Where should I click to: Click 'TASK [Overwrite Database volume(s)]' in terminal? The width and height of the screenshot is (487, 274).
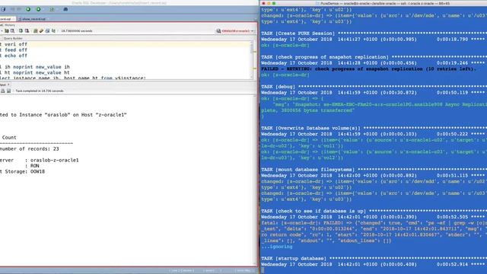(311, 128)
